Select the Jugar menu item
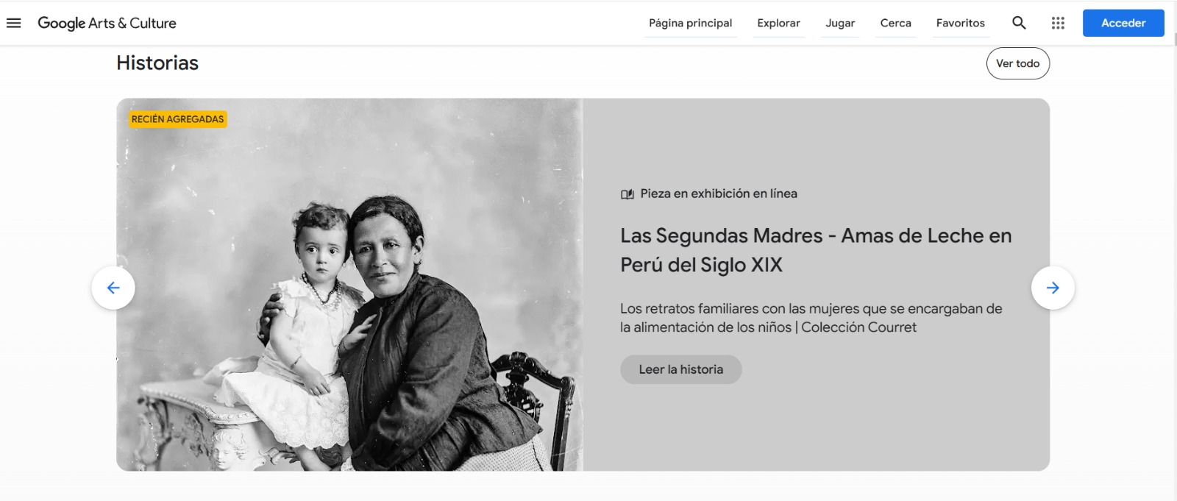The image size is (1177, 501). (x=840, y=23)
